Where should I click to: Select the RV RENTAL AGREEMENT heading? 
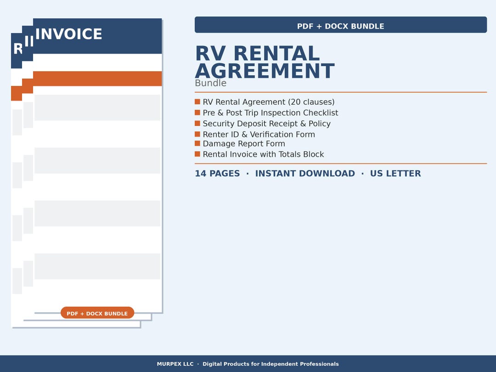point(265,62)
